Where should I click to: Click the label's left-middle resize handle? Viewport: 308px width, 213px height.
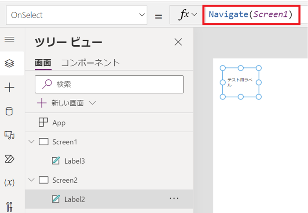[223, 82]
